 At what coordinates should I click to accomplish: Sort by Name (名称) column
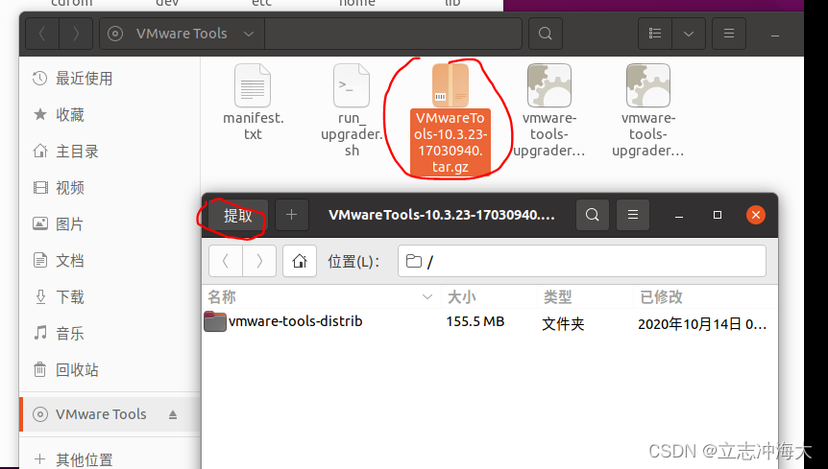[x=222, y=297]
